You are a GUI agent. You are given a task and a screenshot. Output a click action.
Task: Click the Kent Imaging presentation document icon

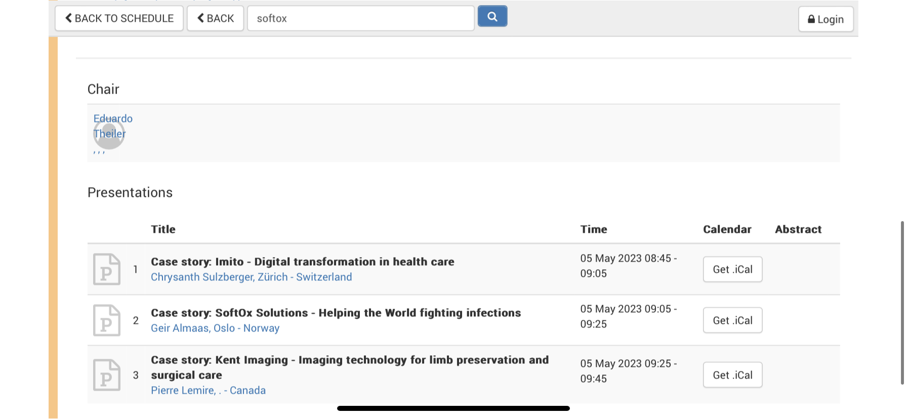107,375
